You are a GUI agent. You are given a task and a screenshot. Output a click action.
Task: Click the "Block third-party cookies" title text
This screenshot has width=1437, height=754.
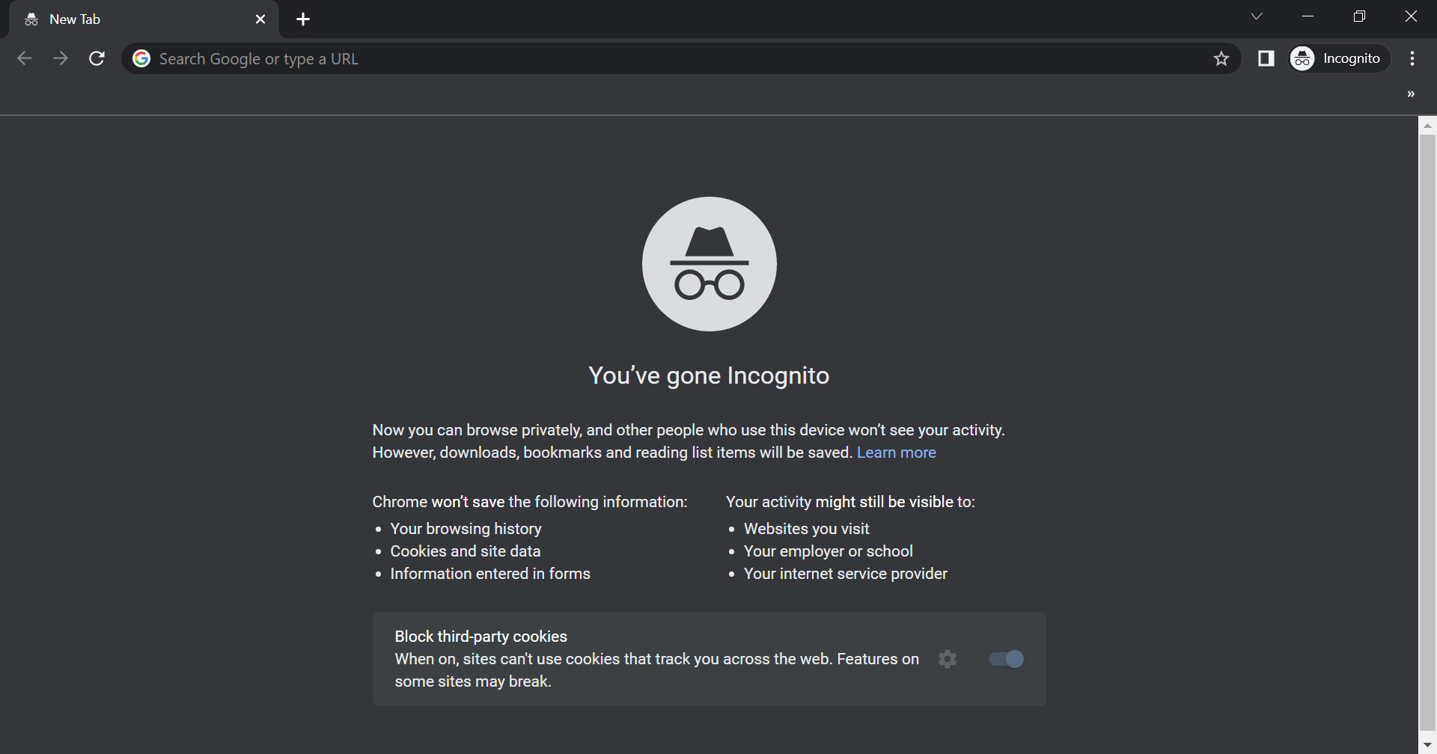coord(480,637)
